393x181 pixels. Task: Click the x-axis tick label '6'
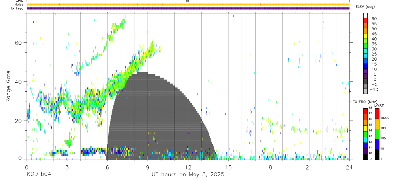[x=107, y=168]
